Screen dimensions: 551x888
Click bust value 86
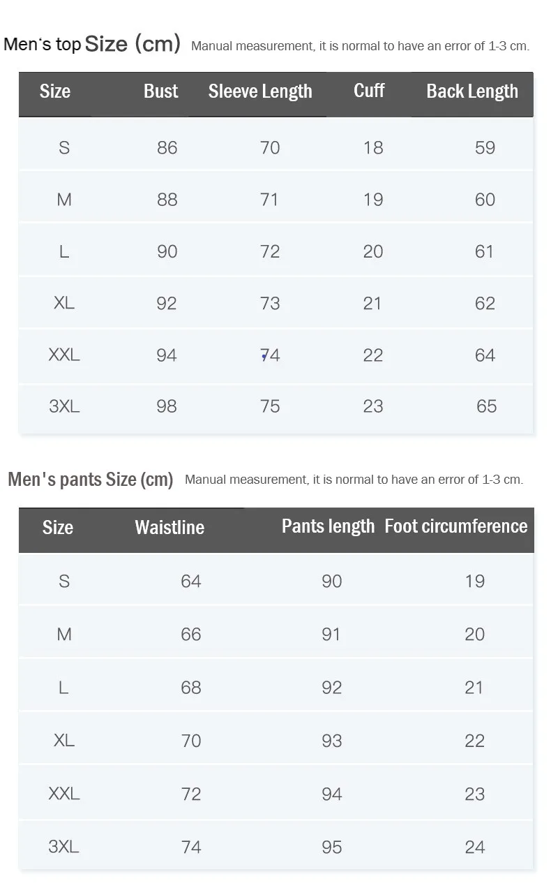[167, 147]
